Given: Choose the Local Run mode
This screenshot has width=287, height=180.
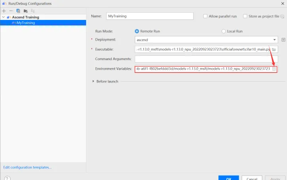Looking at the screenshot, I should pos(224,31).
